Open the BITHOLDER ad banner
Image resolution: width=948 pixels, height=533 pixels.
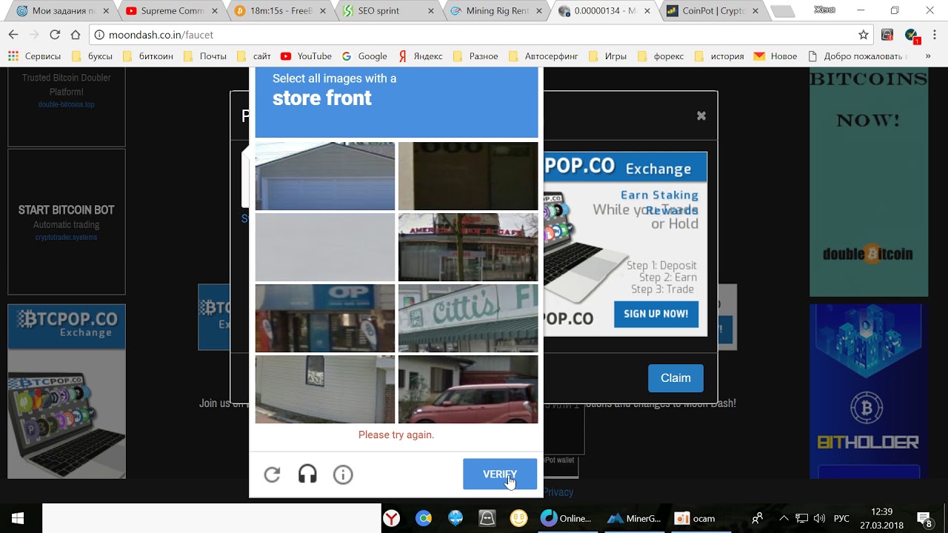(869, 391)
